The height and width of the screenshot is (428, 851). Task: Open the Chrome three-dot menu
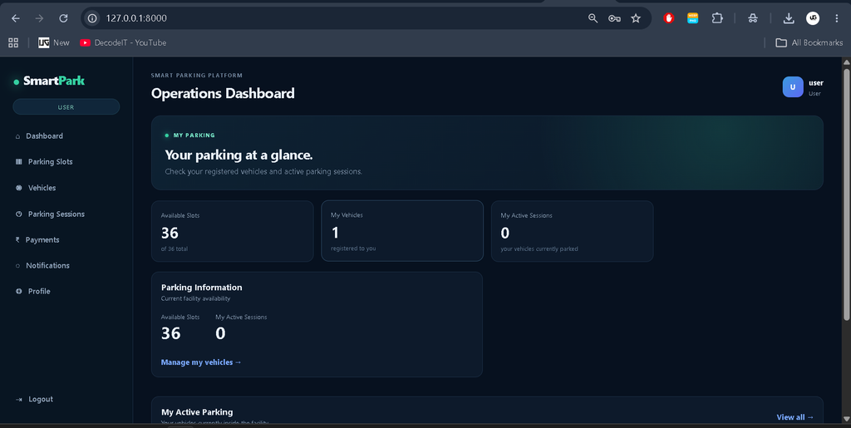pyautogui.click(x=836, y=18)
